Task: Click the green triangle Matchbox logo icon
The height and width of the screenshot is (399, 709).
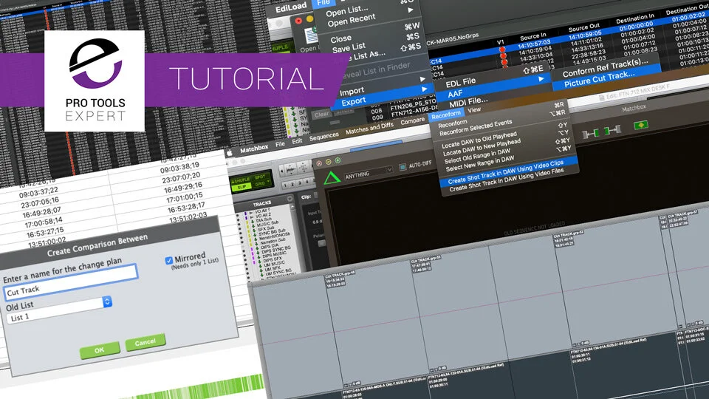Action: 332,178
